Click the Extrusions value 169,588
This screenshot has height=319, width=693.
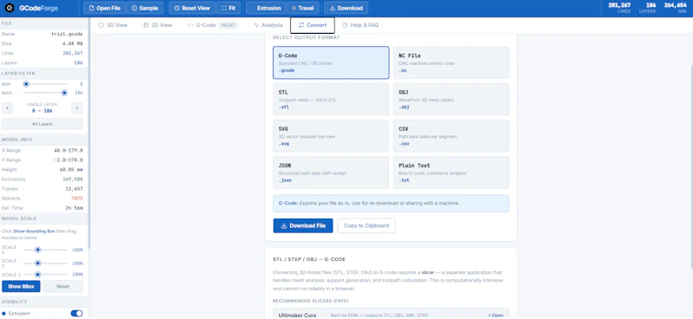(x=73, y=179)
